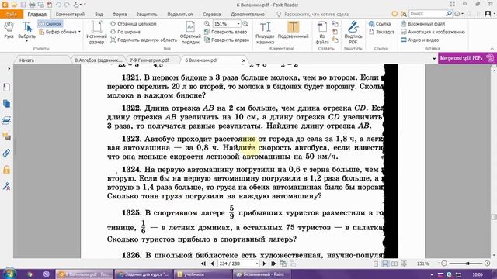
Task: Rotate view right (Повернуть вправо)
Action: [227, 40]
